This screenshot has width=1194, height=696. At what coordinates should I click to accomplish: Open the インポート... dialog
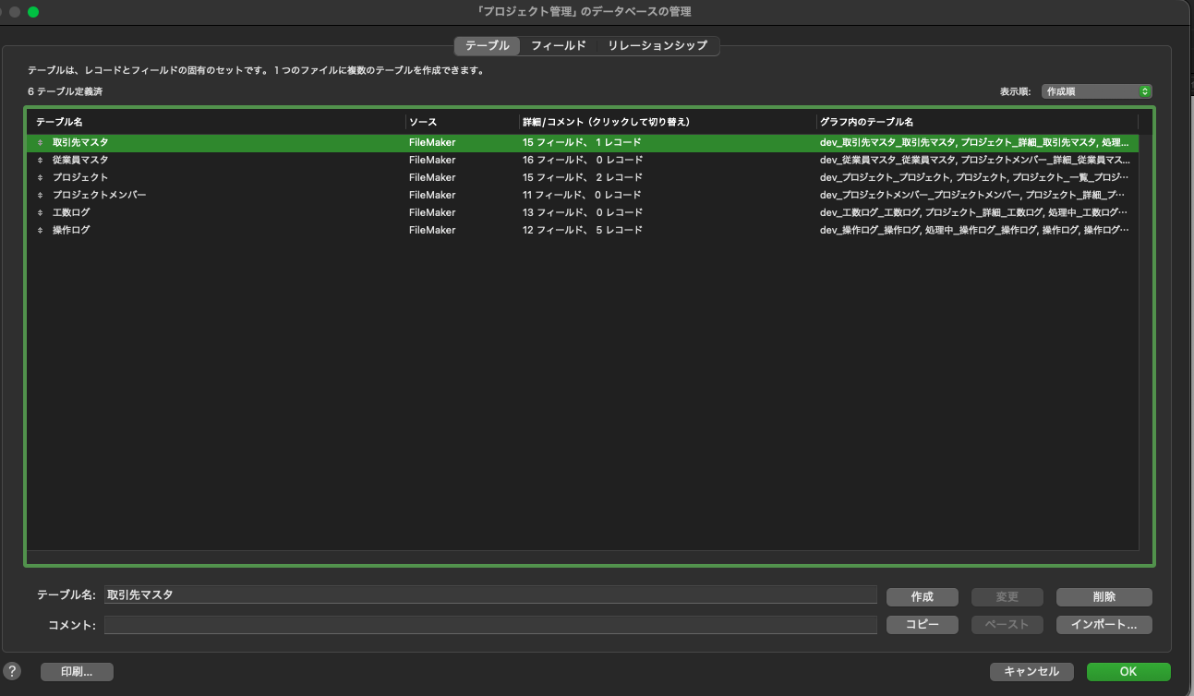point(1104,625)
